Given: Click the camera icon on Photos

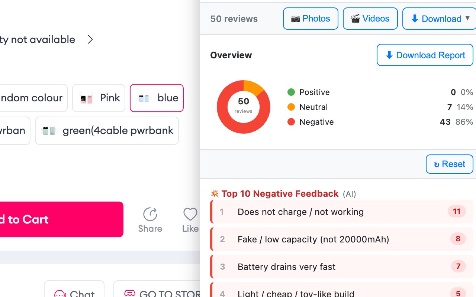Looking at the screenshot, I should click(295, 19).
